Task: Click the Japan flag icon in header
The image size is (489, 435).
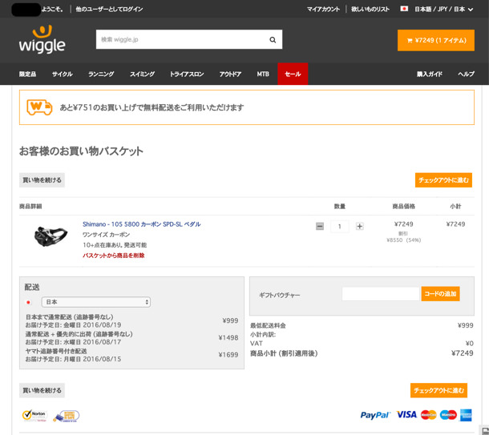Action: click(404, 9)
